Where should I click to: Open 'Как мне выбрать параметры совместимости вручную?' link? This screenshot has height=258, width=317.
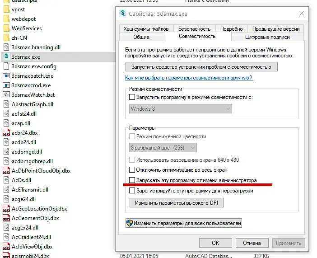click(x=189, y=78)
